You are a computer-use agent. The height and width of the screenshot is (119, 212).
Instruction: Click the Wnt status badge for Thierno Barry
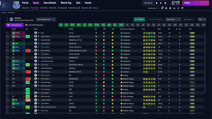pyautogui.click(x=28, y=36)
